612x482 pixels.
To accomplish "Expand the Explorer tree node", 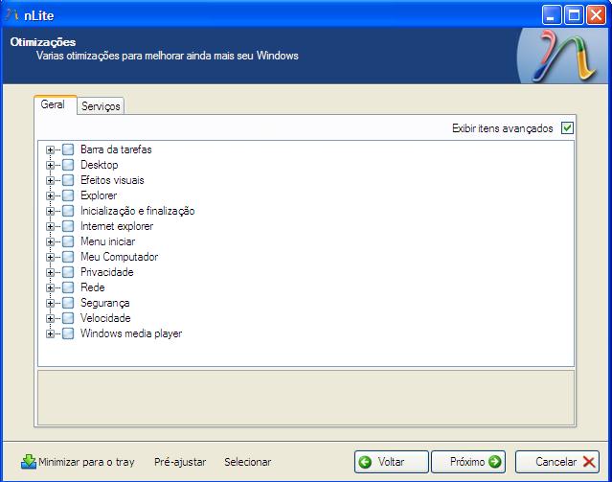I will tap(50, 195).
